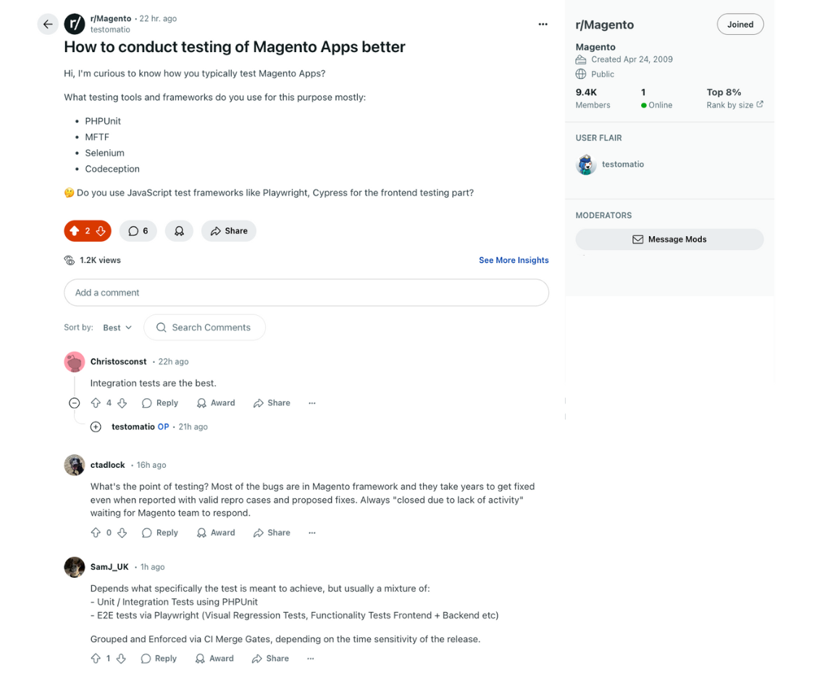Reply to SamJ_UK's comment
Viewport: 833px width, 688px height.
[x=159, y=658]
